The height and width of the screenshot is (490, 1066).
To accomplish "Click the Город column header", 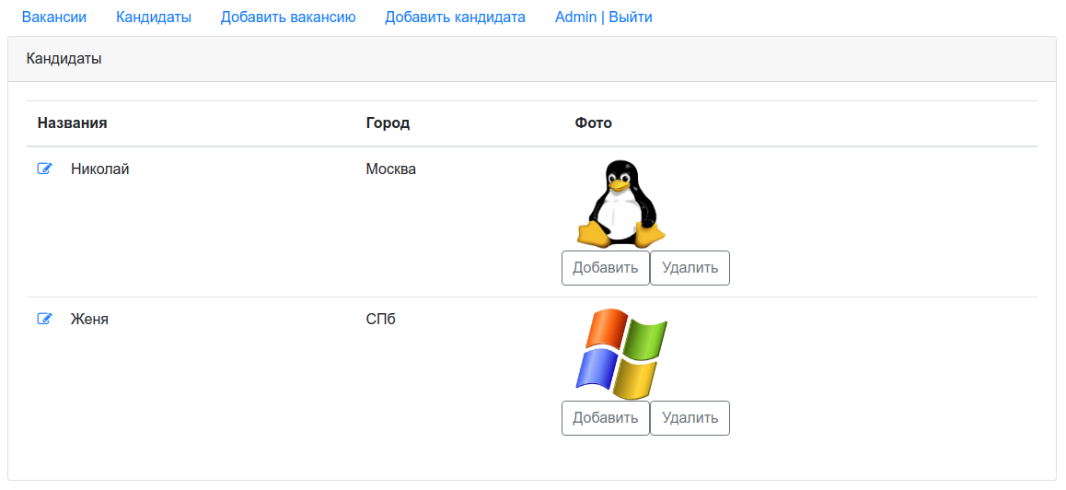I will pos(388,123).
